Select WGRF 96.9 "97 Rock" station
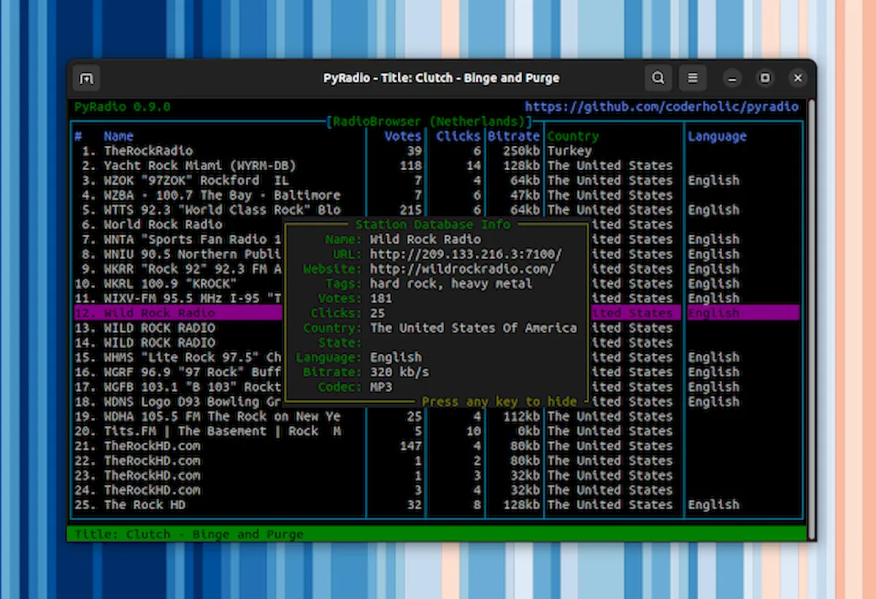Screen dimensions: 876x599 (x=178, y=372)
